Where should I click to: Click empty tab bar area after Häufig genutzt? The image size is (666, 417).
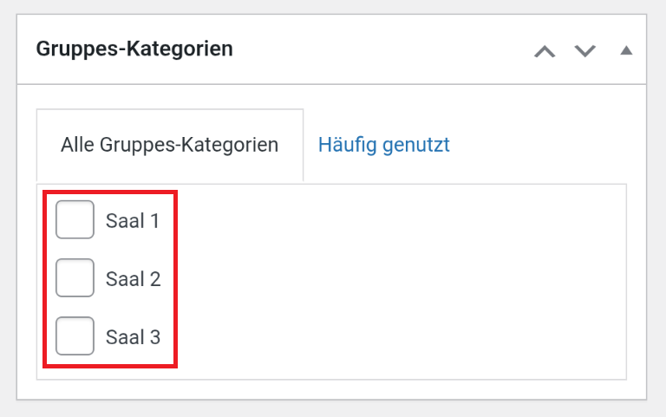pyautogui.click(x=546, y=145)
